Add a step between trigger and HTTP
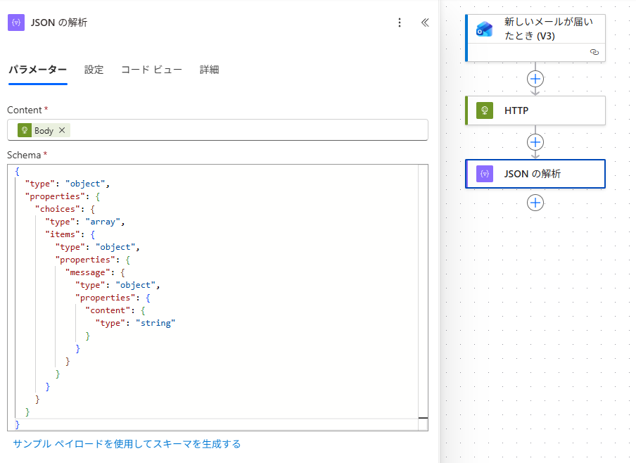 (535, 78)
